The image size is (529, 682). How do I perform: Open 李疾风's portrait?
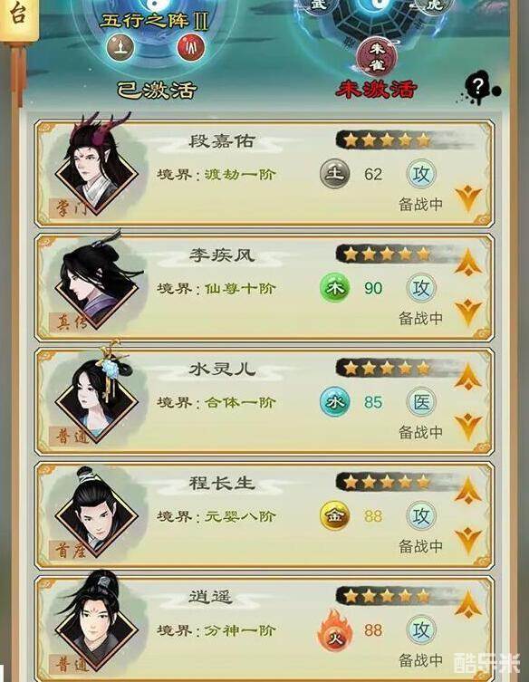pos(97,285)
